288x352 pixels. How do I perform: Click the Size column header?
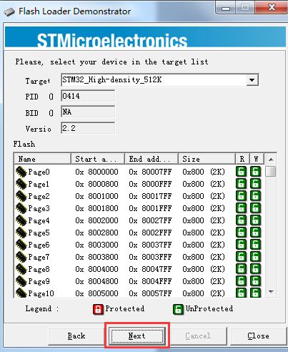[x=207, y=159]
